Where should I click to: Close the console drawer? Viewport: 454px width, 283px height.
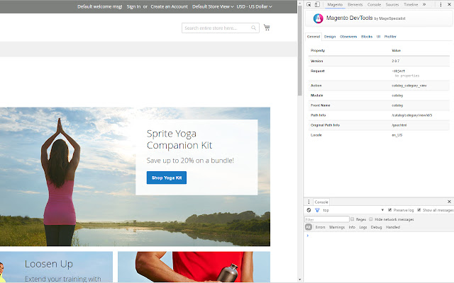coord(449,202)
